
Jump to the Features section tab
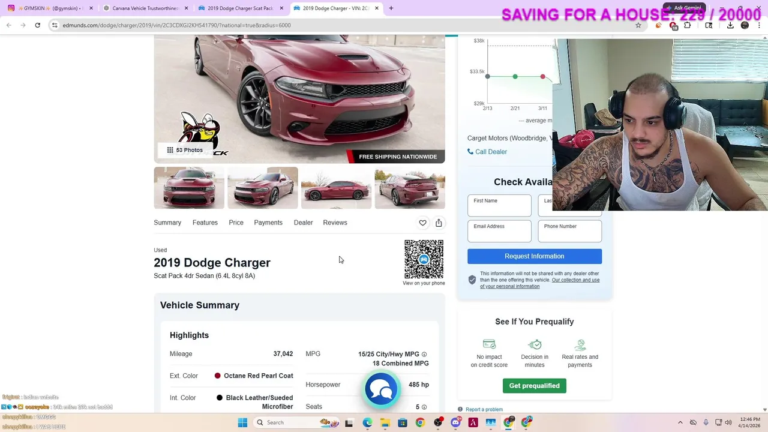pyautogui.click(x=205, y=223)
